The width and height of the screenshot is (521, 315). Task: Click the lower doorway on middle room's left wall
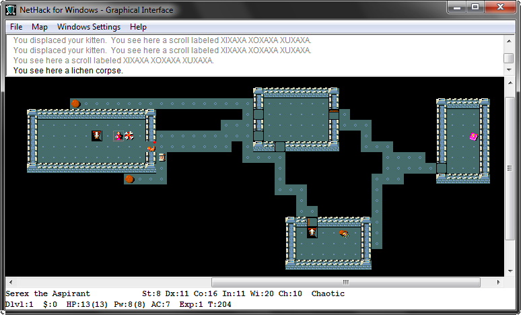(258, 136)
